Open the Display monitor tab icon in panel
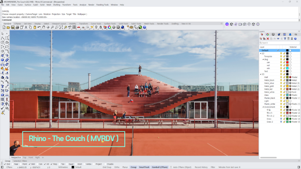The height and width of the screenshot is (169, 301). tap(273, 34)
